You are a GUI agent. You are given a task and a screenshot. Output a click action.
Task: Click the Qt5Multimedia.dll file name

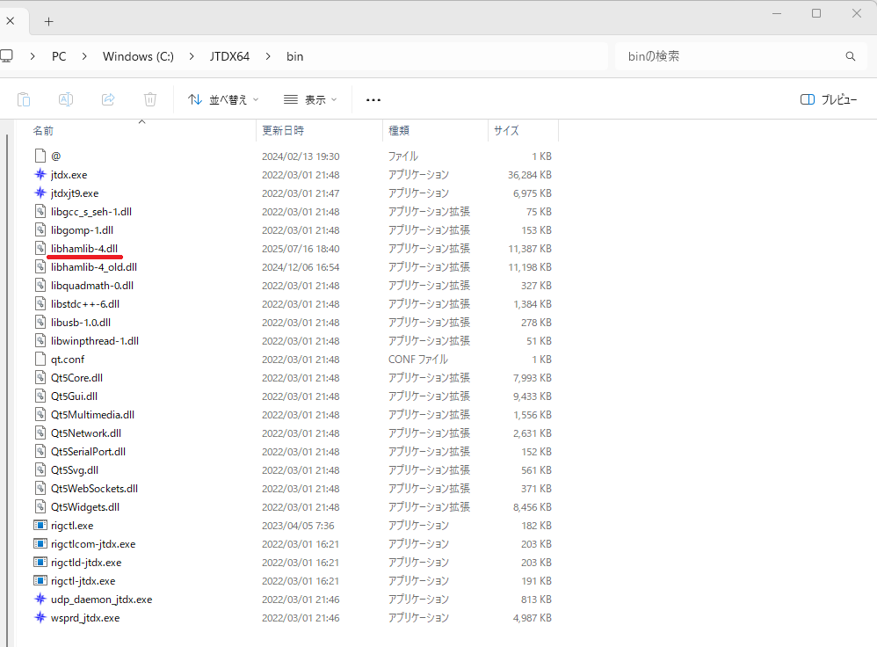pos(93,415)
